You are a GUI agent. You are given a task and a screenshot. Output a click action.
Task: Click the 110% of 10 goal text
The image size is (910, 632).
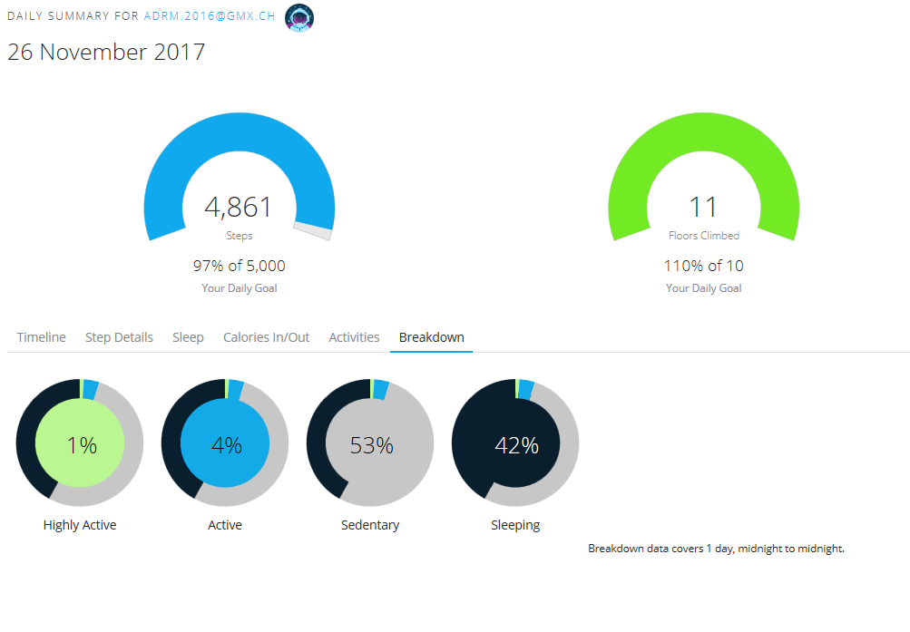(x=703, y=266)
